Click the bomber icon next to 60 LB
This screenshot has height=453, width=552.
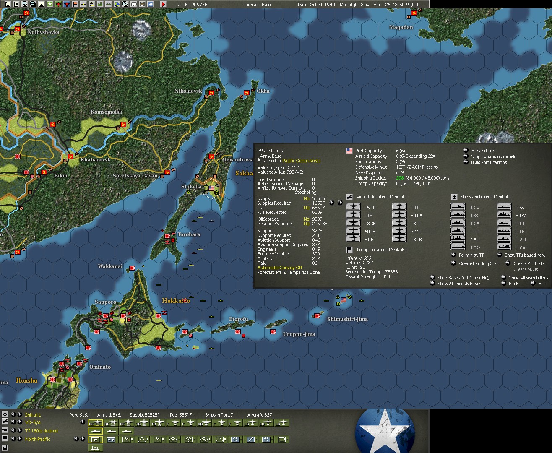coord(353,231)
